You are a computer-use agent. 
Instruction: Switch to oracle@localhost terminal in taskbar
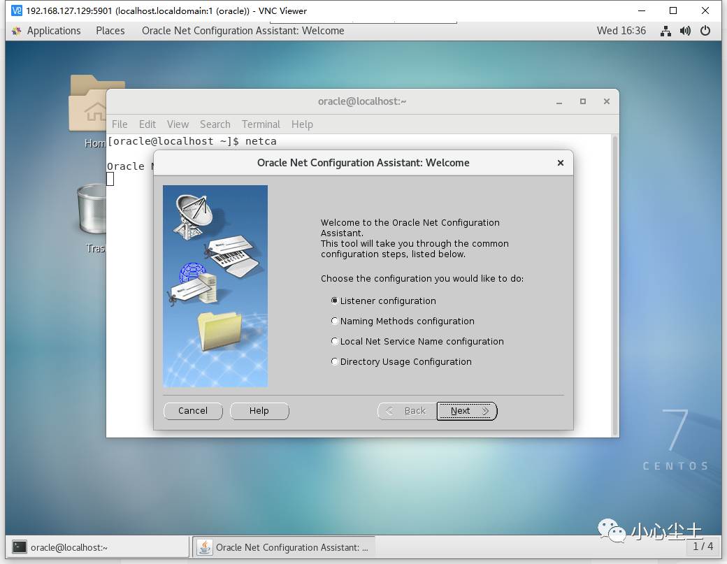(99, 547)
